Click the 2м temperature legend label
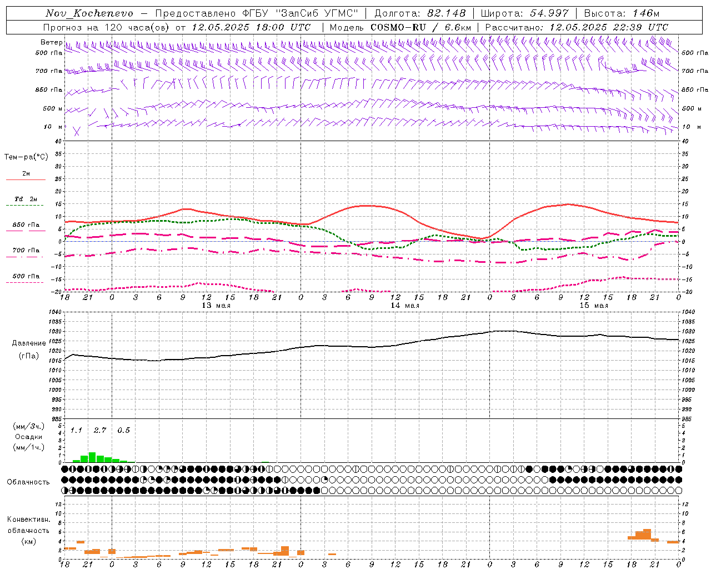Viewport: 711px width, 569px height. coord(26,173)
